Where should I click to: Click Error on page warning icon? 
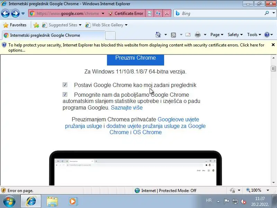coord(3,190)
